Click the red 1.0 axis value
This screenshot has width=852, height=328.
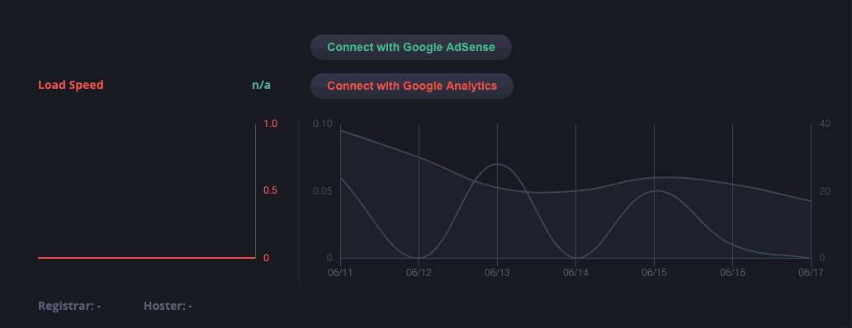click(x=271, y=124)
